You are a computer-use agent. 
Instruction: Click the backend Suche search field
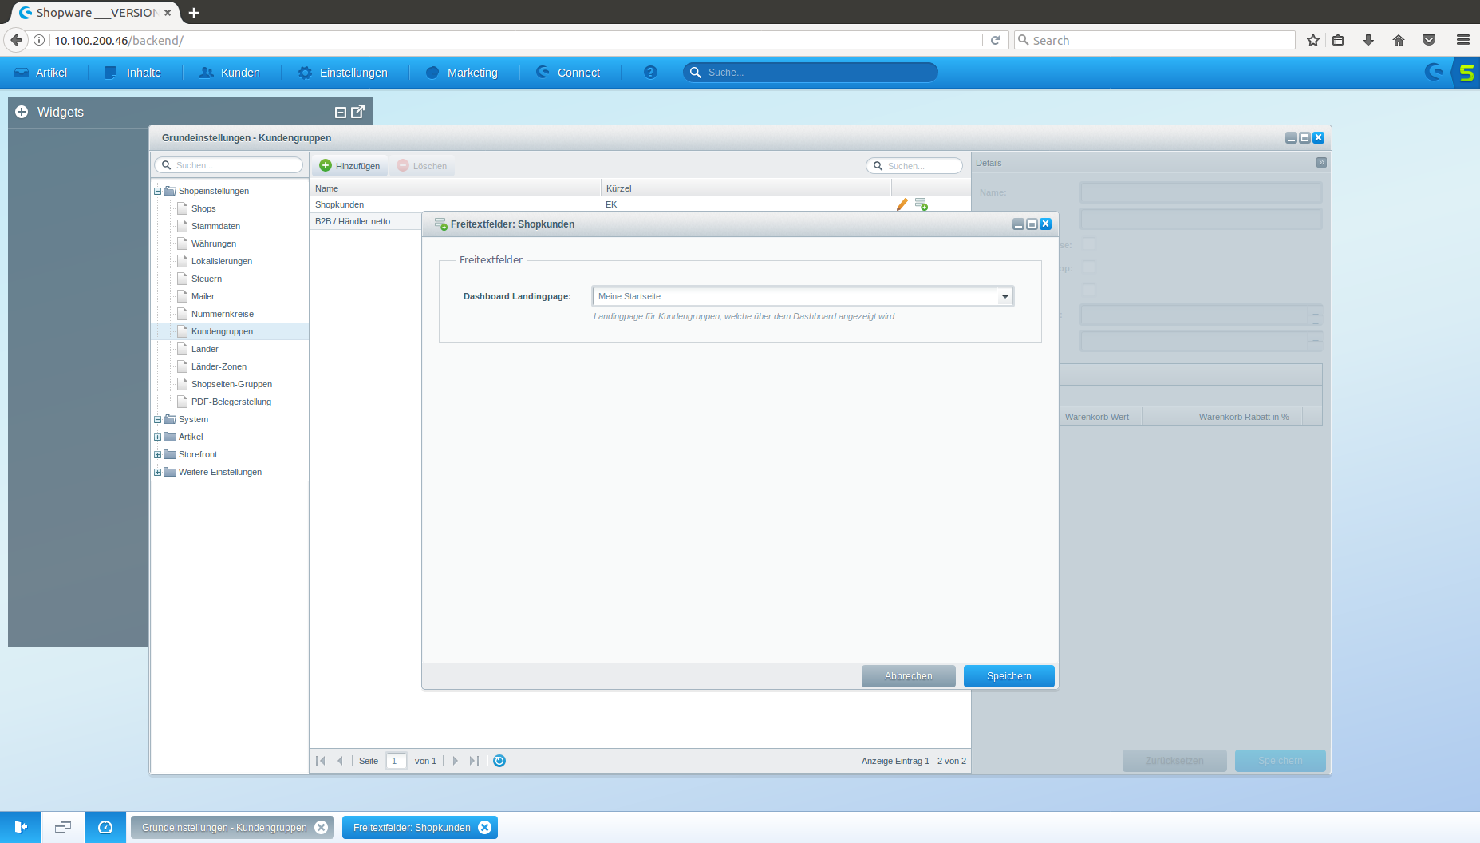click(814, 73)
